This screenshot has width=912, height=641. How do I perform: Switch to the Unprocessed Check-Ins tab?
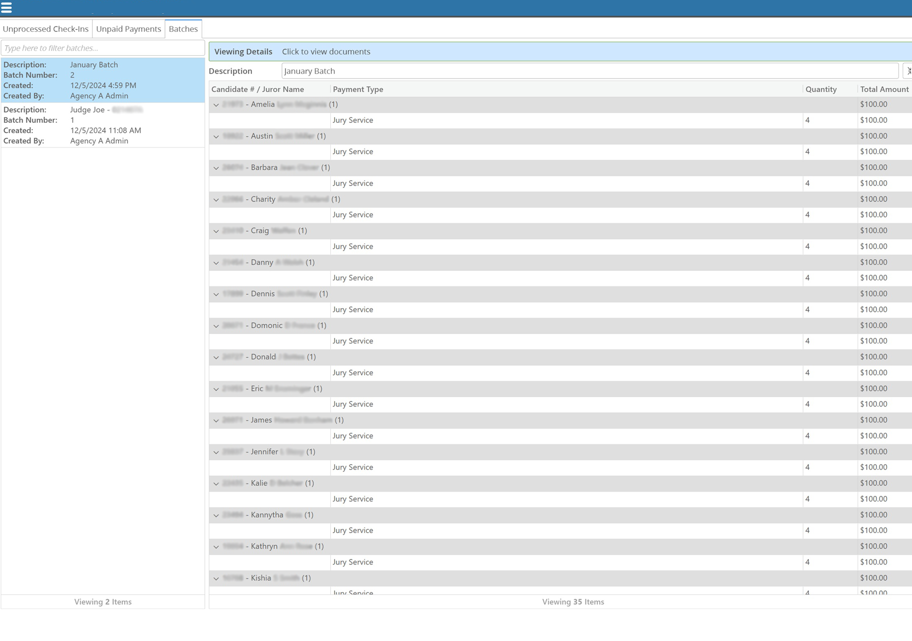[46, 29]
